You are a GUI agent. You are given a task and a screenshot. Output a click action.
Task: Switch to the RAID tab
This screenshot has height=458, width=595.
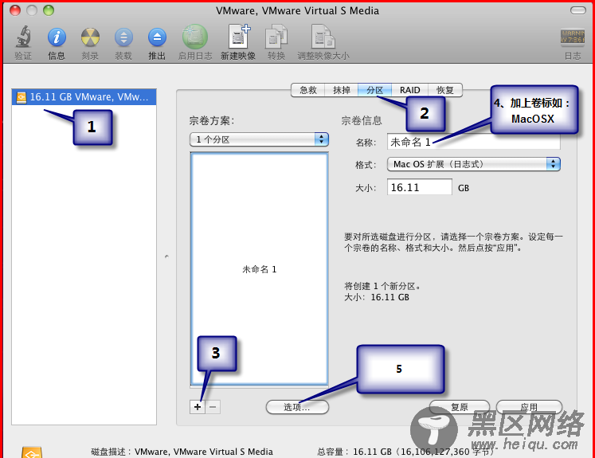[409, 90]
